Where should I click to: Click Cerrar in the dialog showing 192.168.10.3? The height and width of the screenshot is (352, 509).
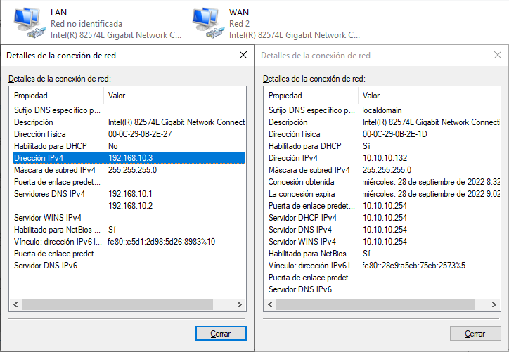point(220,333)
